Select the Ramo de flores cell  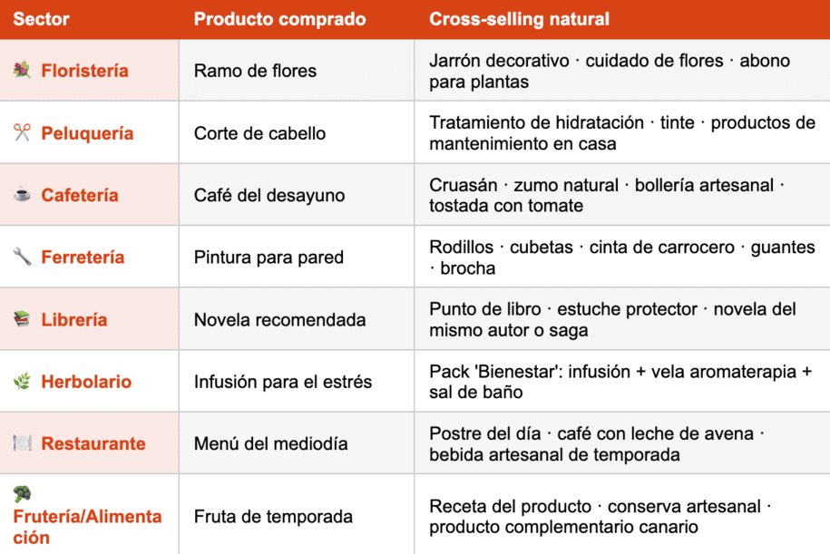[297, 71]
